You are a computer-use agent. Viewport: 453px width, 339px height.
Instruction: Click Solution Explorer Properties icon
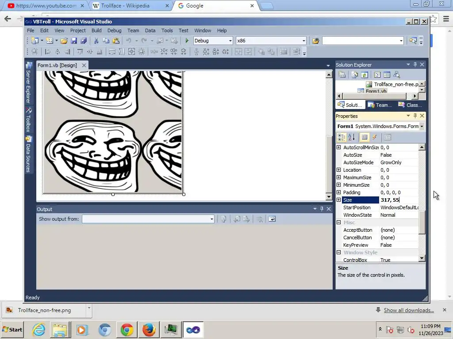[342, 75]
